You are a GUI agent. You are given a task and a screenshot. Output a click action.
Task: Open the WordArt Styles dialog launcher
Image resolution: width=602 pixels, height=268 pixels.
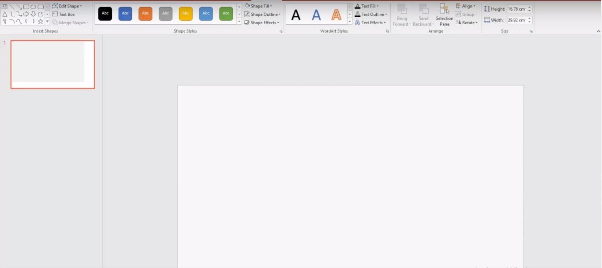point(388,31)
